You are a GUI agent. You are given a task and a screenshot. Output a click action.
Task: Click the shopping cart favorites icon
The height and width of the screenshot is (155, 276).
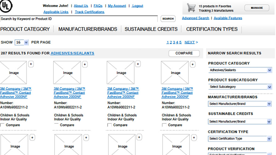point(191,8)
